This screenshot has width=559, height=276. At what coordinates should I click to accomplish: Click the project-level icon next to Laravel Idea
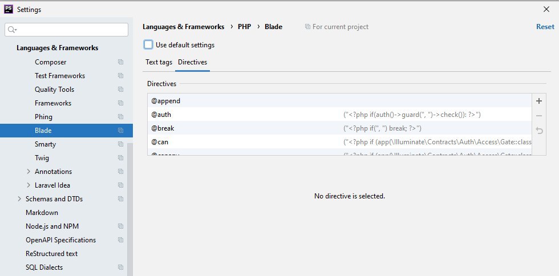120,185
